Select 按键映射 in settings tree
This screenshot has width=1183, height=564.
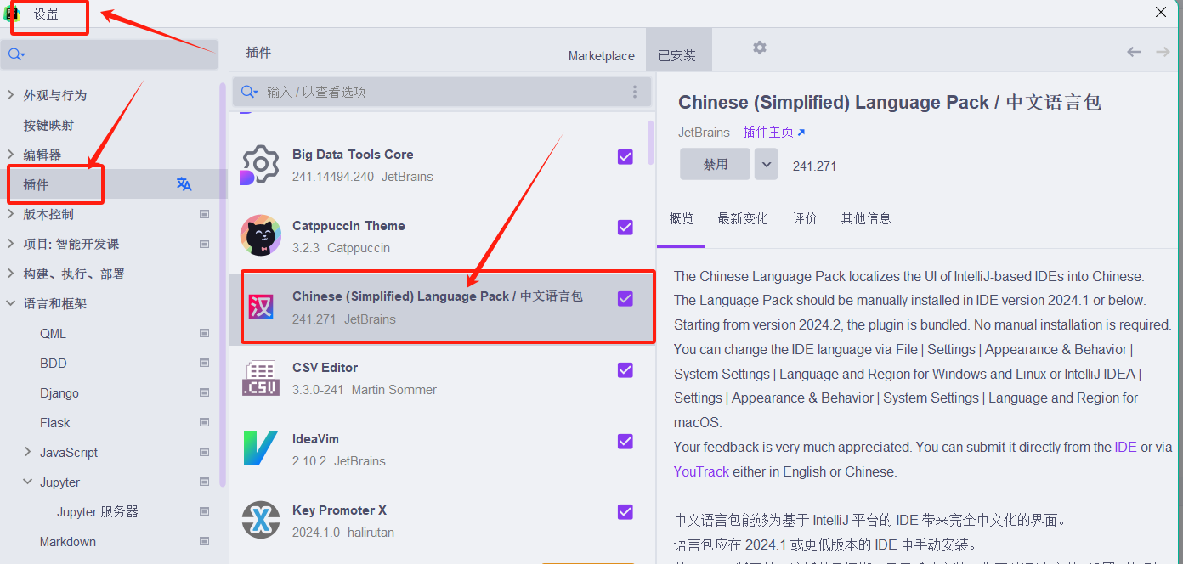coord(48,125)
